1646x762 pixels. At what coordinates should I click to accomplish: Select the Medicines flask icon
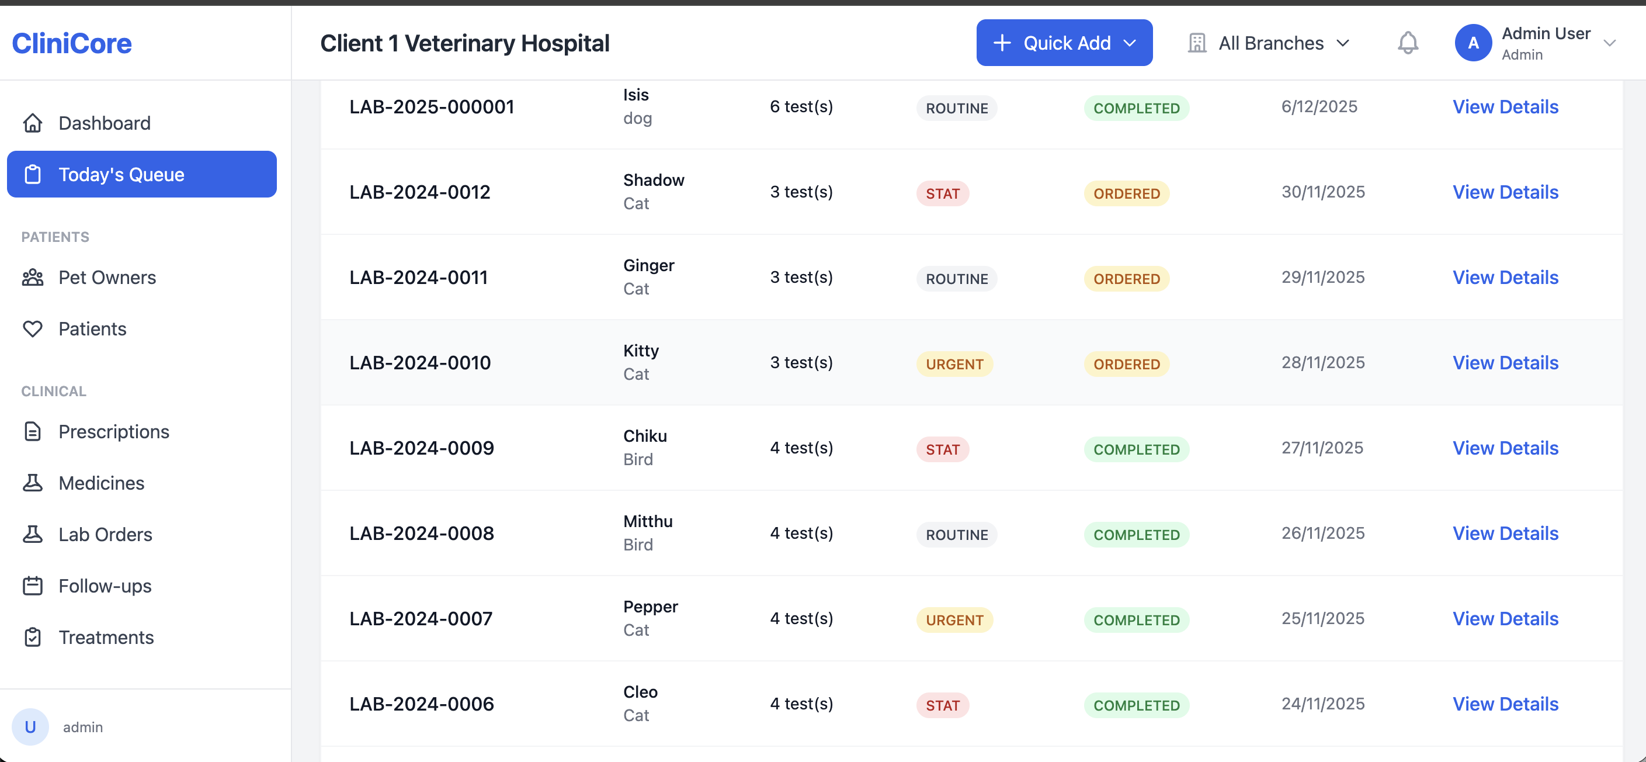click(x=33, y=483)
